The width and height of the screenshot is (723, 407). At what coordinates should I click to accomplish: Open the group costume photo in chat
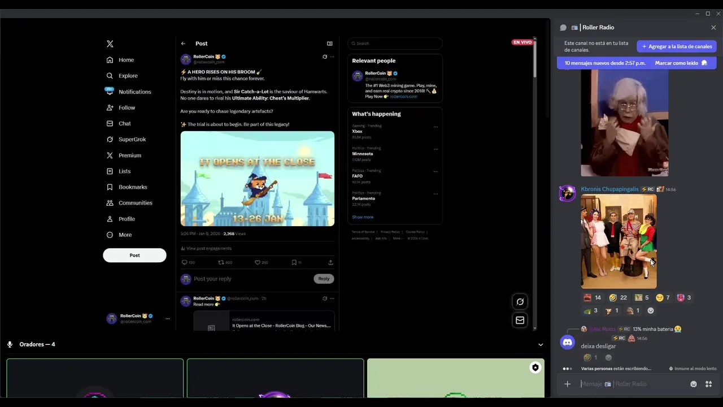click(619, 241)
